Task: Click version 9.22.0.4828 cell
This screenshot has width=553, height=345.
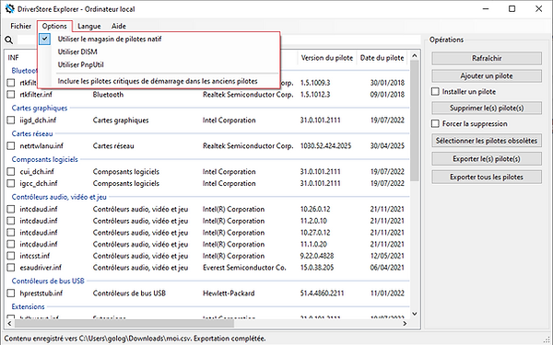Action: pyautogui.click(x=317, y=256)
